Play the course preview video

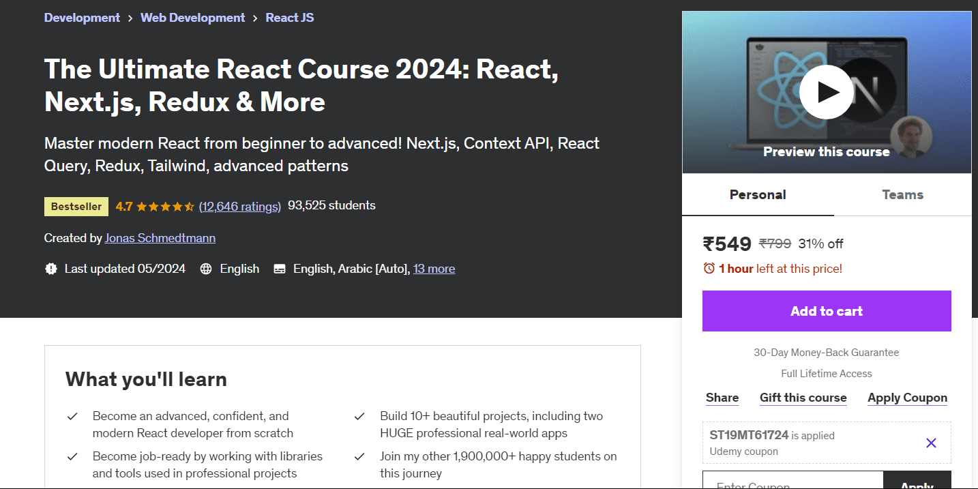pos(826,92)
